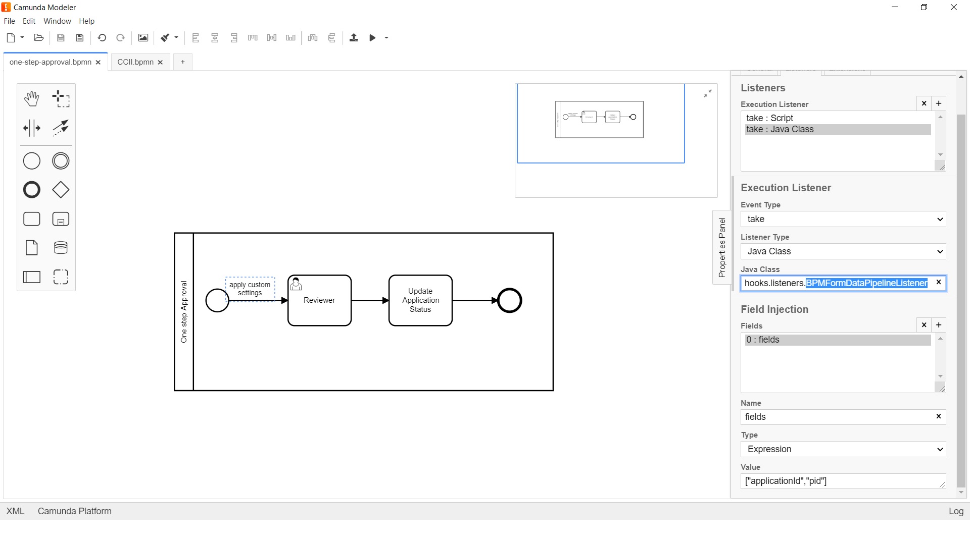Create an end event from palette

pos(31,190)
